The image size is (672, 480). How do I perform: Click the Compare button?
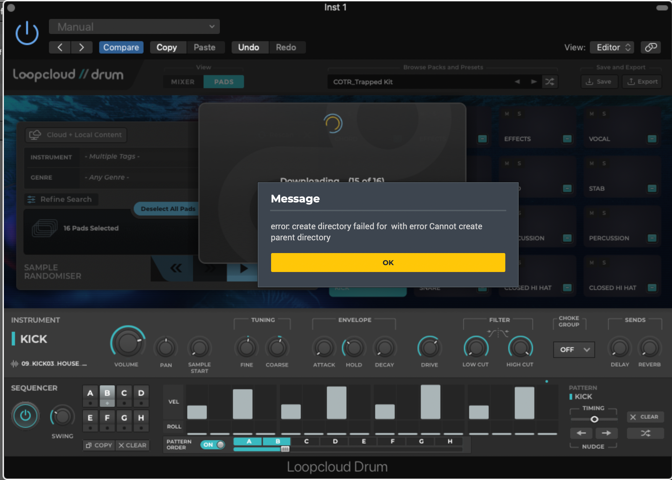click(121, 48)
